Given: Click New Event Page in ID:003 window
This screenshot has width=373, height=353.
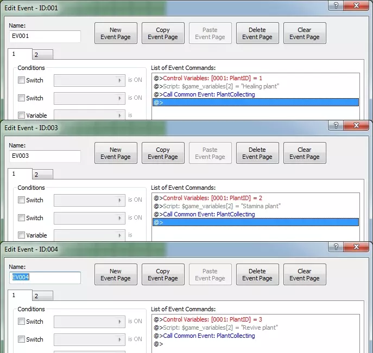Looking at the screenshot, I should [116, 153].
